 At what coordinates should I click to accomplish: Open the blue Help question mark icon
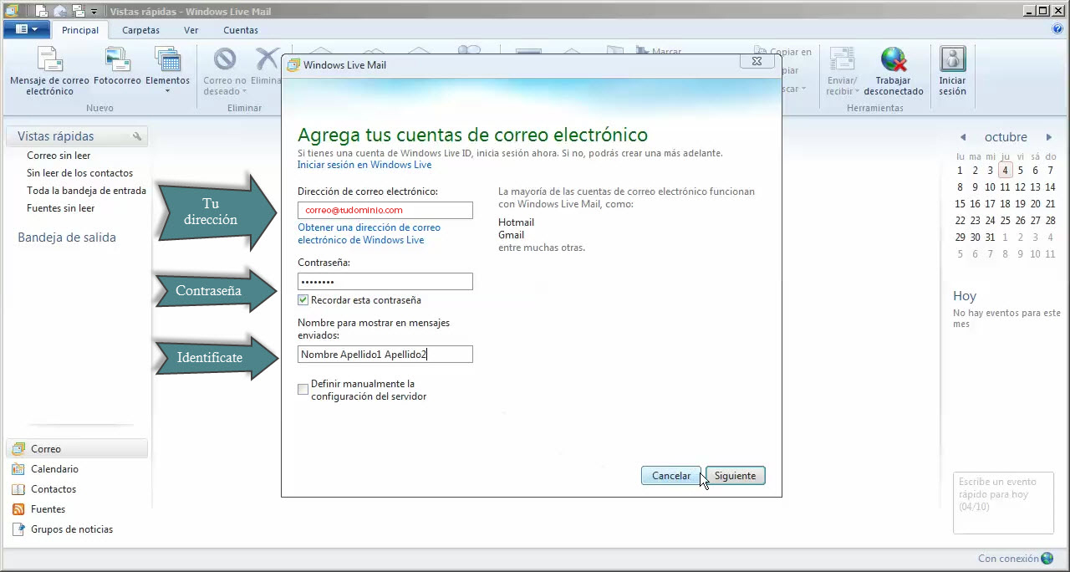point(1057,29)
